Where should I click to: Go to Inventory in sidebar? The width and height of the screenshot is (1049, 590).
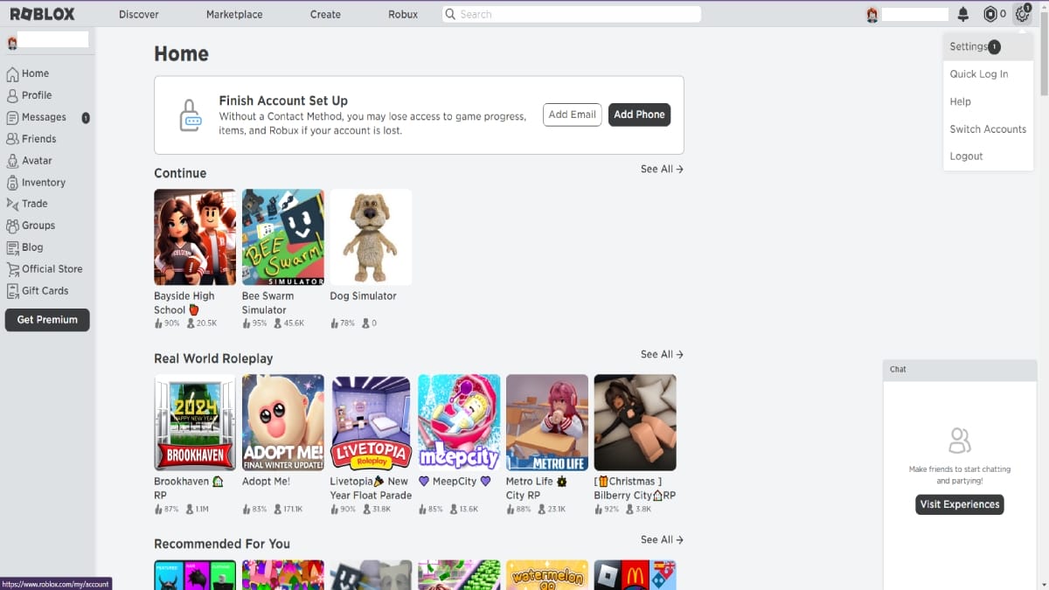pos(43,183)
